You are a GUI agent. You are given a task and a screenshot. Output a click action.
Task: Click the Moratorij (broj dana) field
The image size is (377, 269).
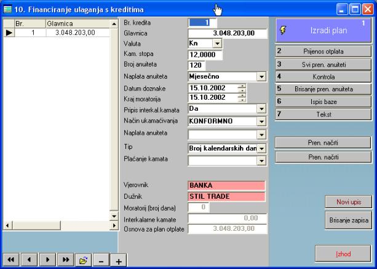coord(199,207)
